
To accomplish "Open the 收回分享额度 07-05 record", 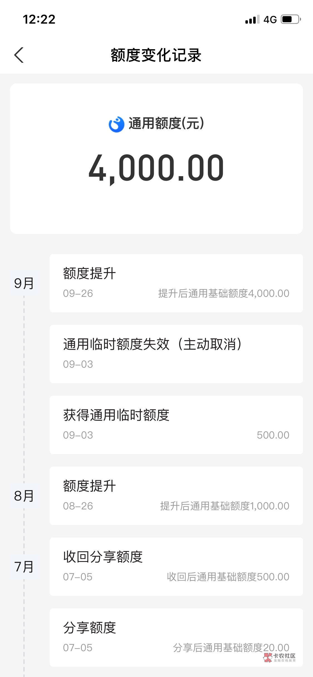I will 176,566.
